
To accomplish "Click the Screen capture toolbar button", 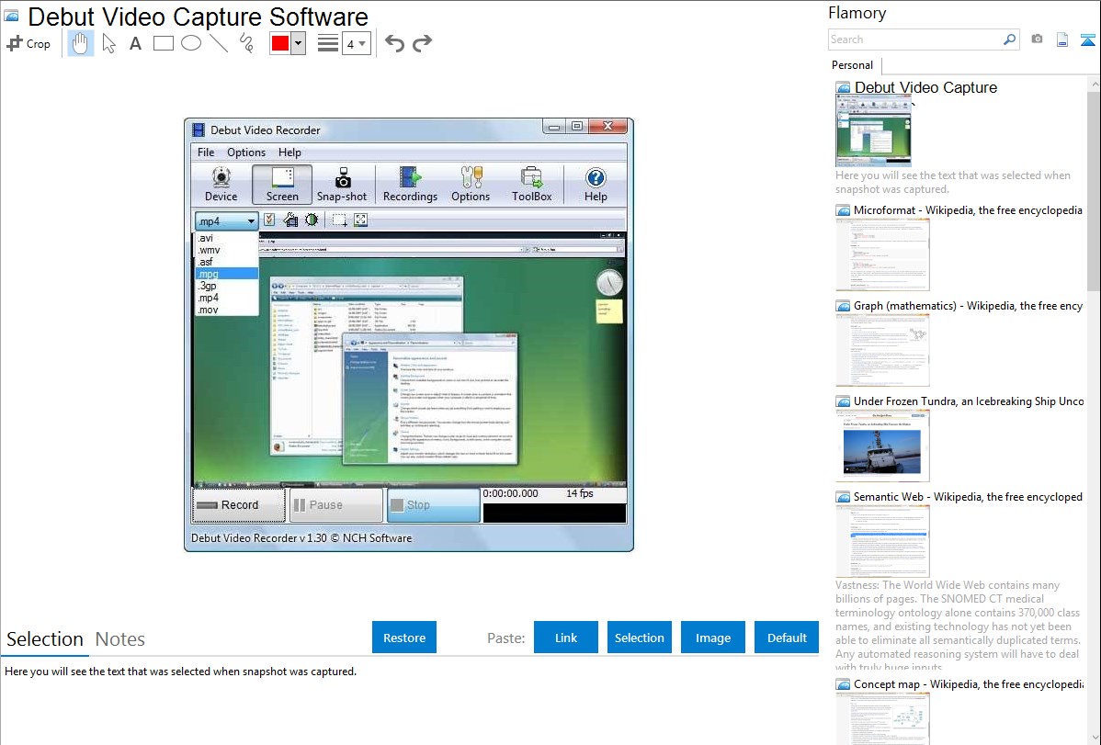I will click(x=282, y=184).
